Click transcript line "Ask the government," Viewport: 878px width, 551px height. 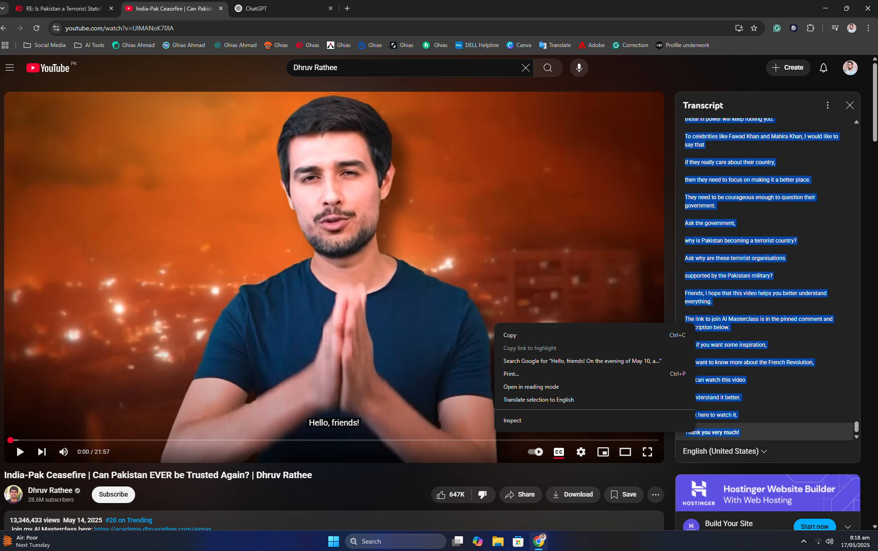coord(710,223)
